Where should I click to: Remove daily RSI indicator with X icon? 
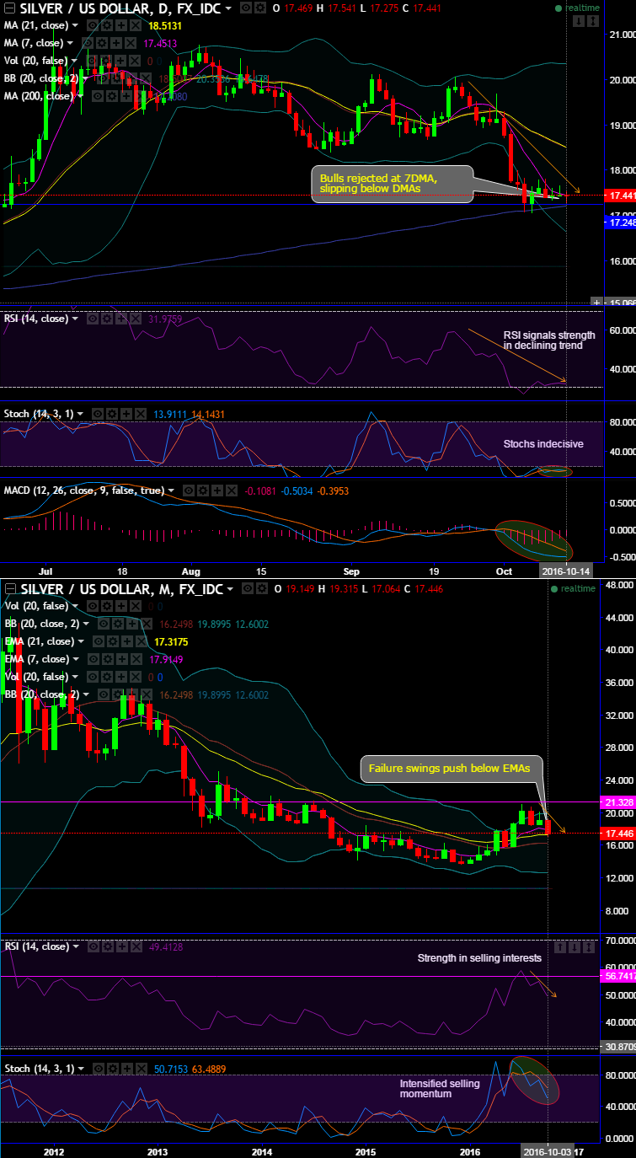click(135, 319)
